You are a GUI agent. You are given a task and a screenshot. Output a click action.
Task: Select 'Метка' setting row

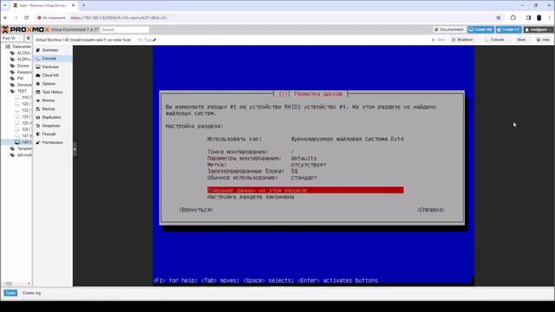(267, 165)
